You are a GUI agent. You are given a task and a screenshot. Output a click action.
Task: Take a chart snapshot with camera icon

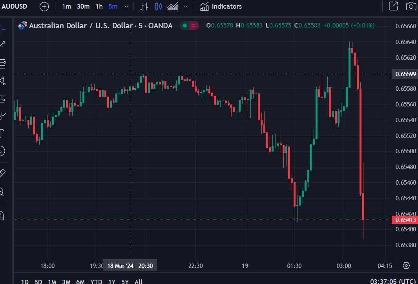coord(411,6)
